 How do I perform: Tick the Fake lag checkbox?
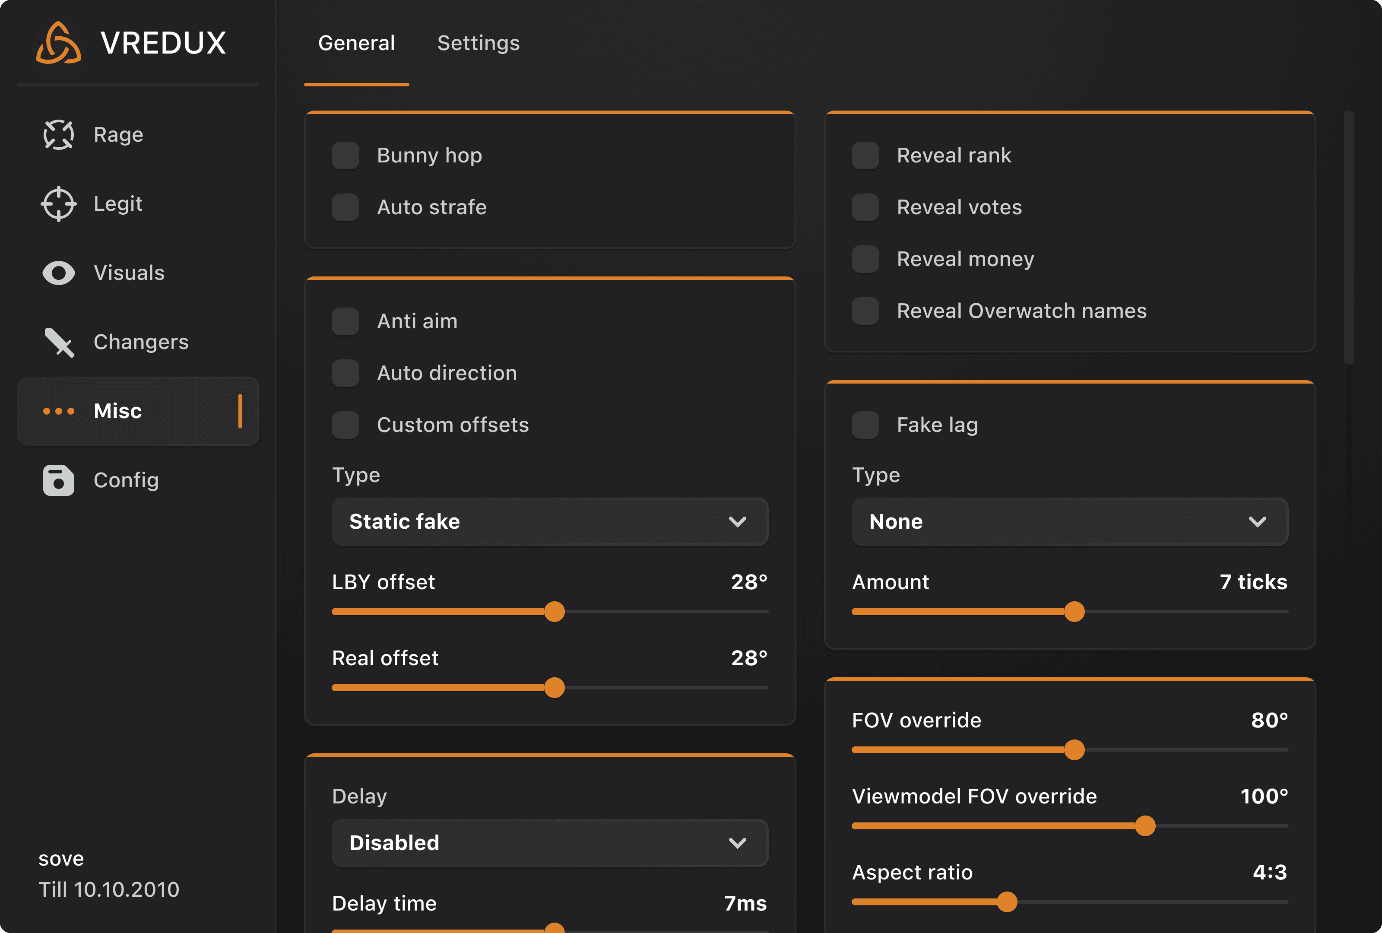(x=865, y=425)
